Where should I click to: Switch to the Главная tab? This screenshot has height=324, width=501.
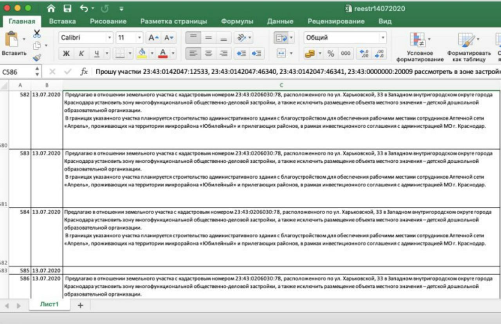[x=22, y=21]
